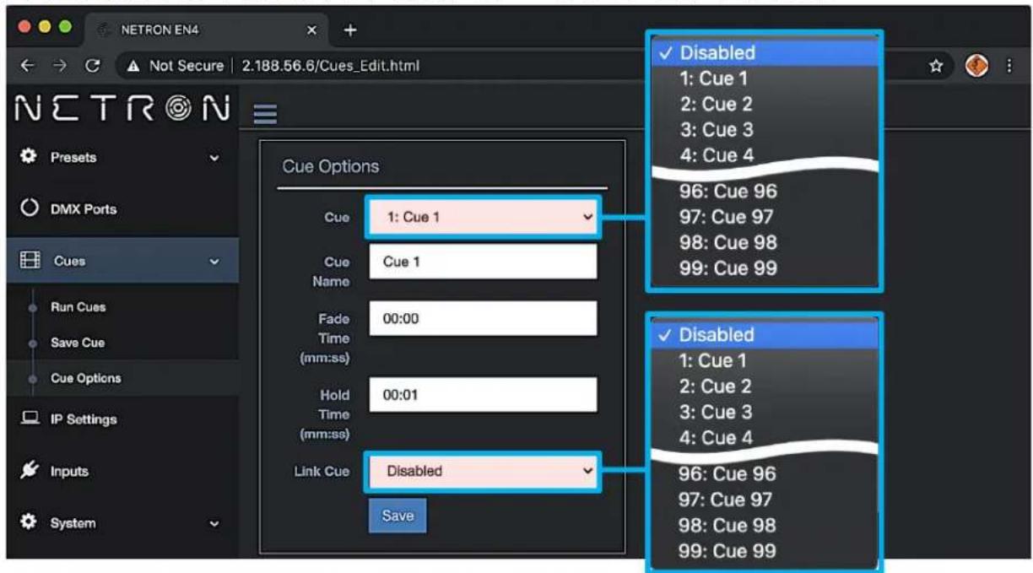
Task: Click the Not Secure warning icon
Action: point(133,66)
